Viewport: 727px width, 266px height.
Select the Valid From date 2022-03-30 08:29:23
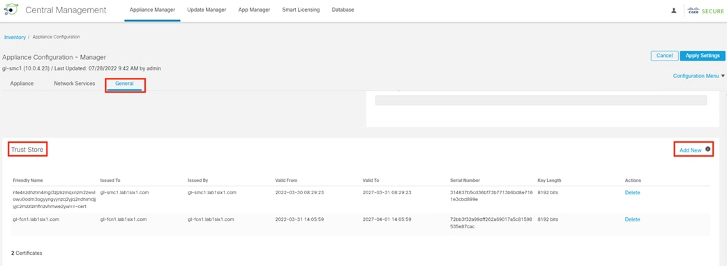pos(299,192)
